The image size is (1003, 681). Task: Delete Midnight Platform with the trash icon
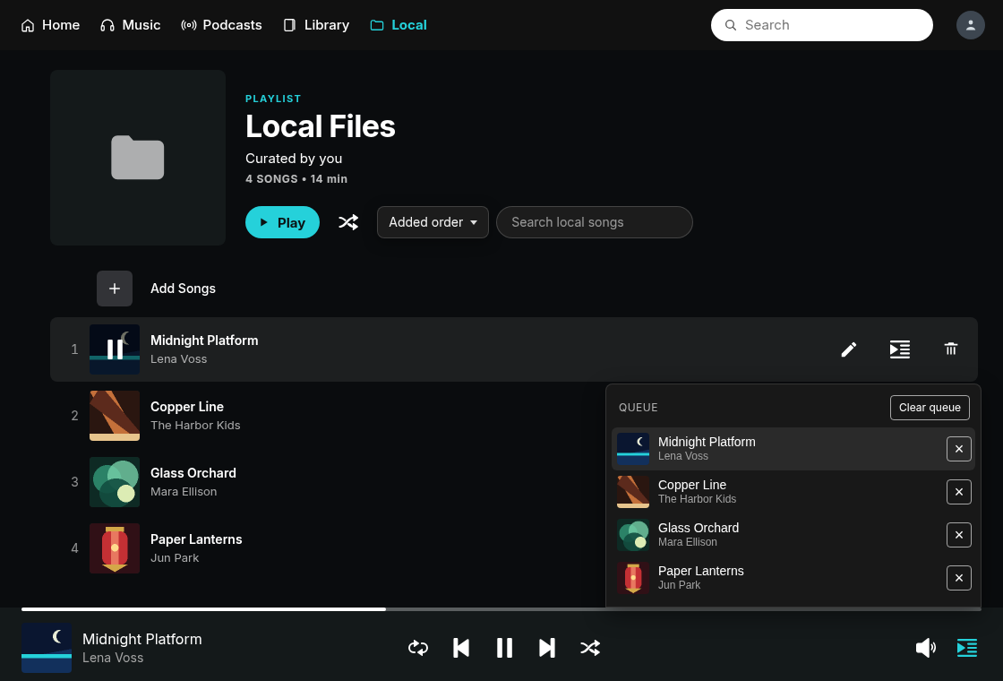(950, 349)
